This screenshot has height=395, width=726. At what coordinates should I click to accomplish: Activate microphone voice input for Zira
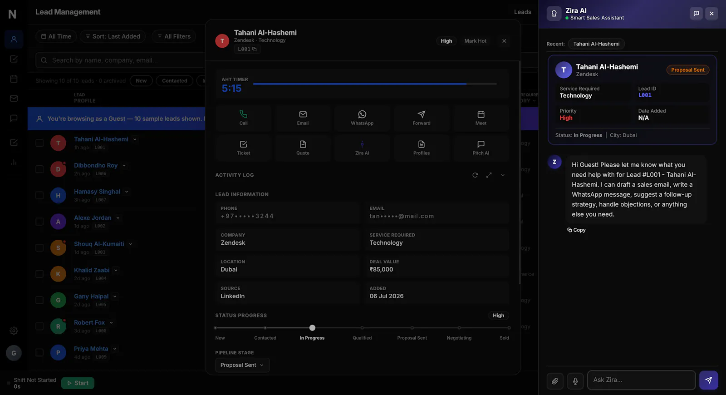point(575,381)
